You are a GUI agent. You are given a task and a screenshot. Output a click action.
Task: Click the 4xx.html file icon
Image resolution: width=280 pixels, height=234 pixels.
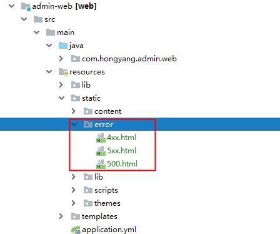pyautogui.click(x=101, y=138)
